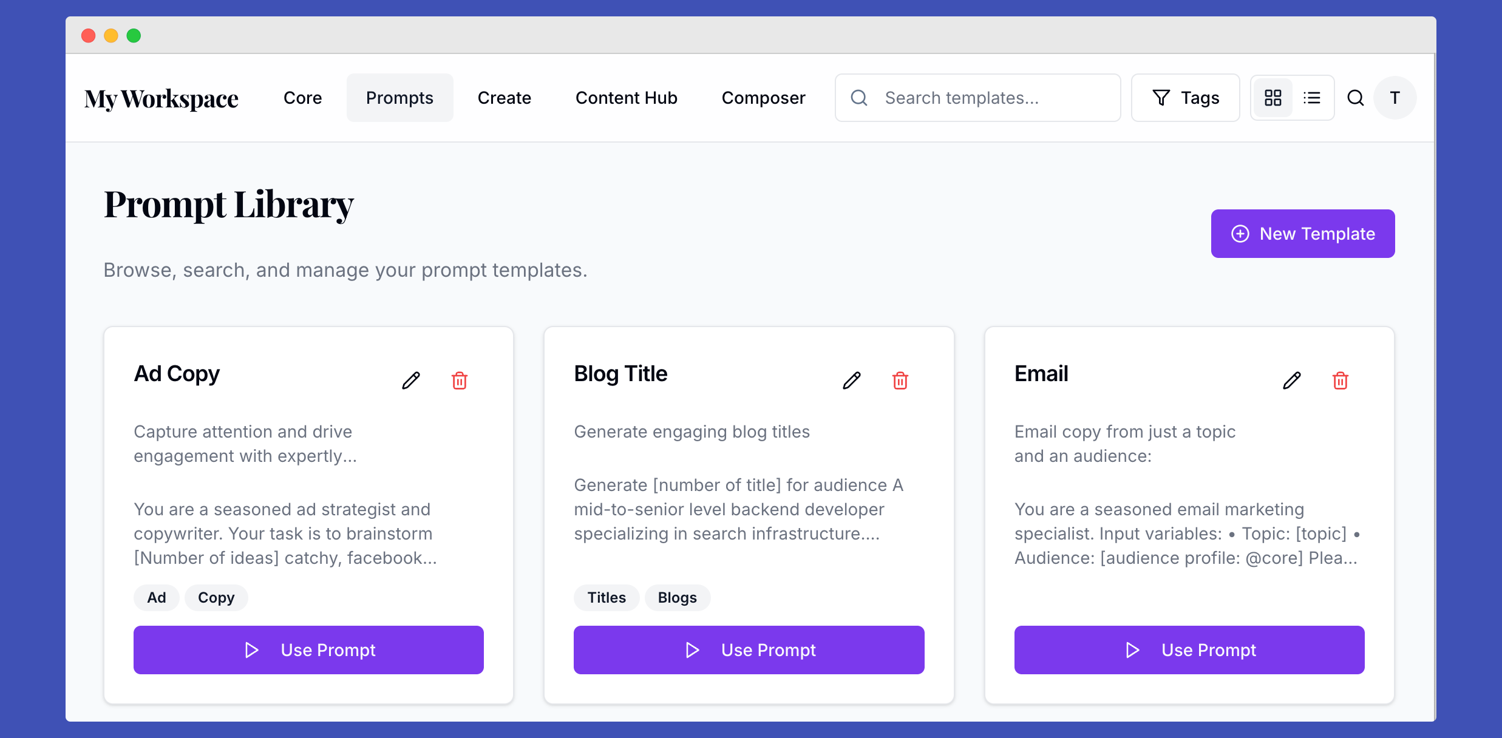Image resolution: width=1502 pixels, height=738 pixels.
Task: Open the Prompts tab
Action: (x=399, y=98)
